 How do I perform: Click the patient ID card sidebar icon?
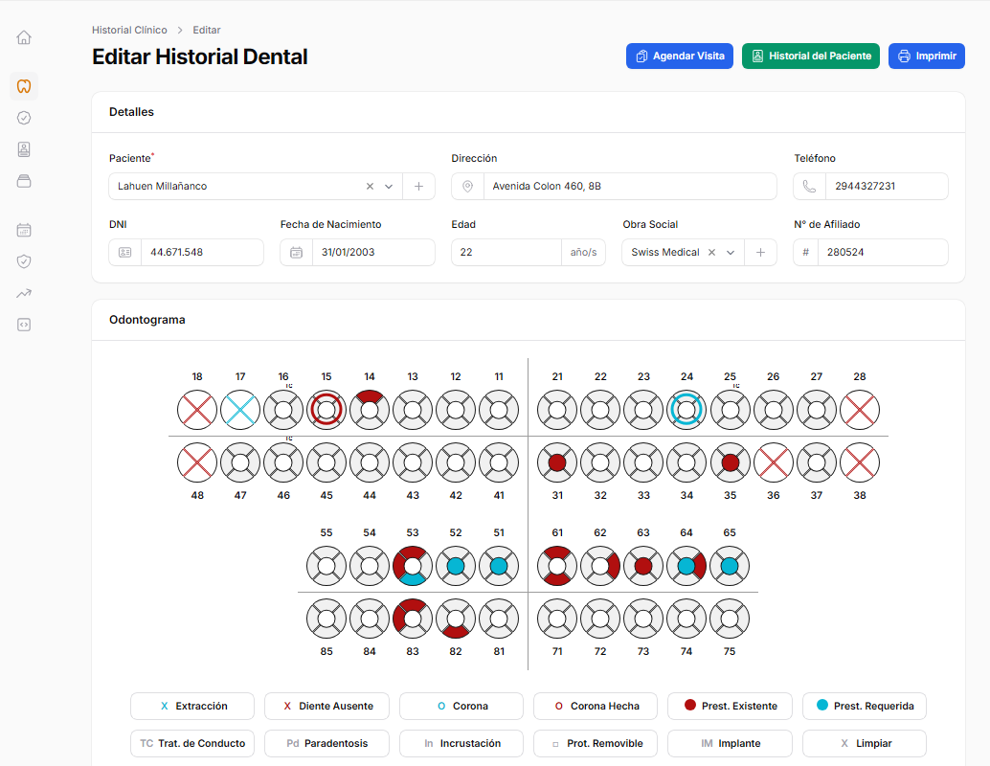click(x=24, y=149)
